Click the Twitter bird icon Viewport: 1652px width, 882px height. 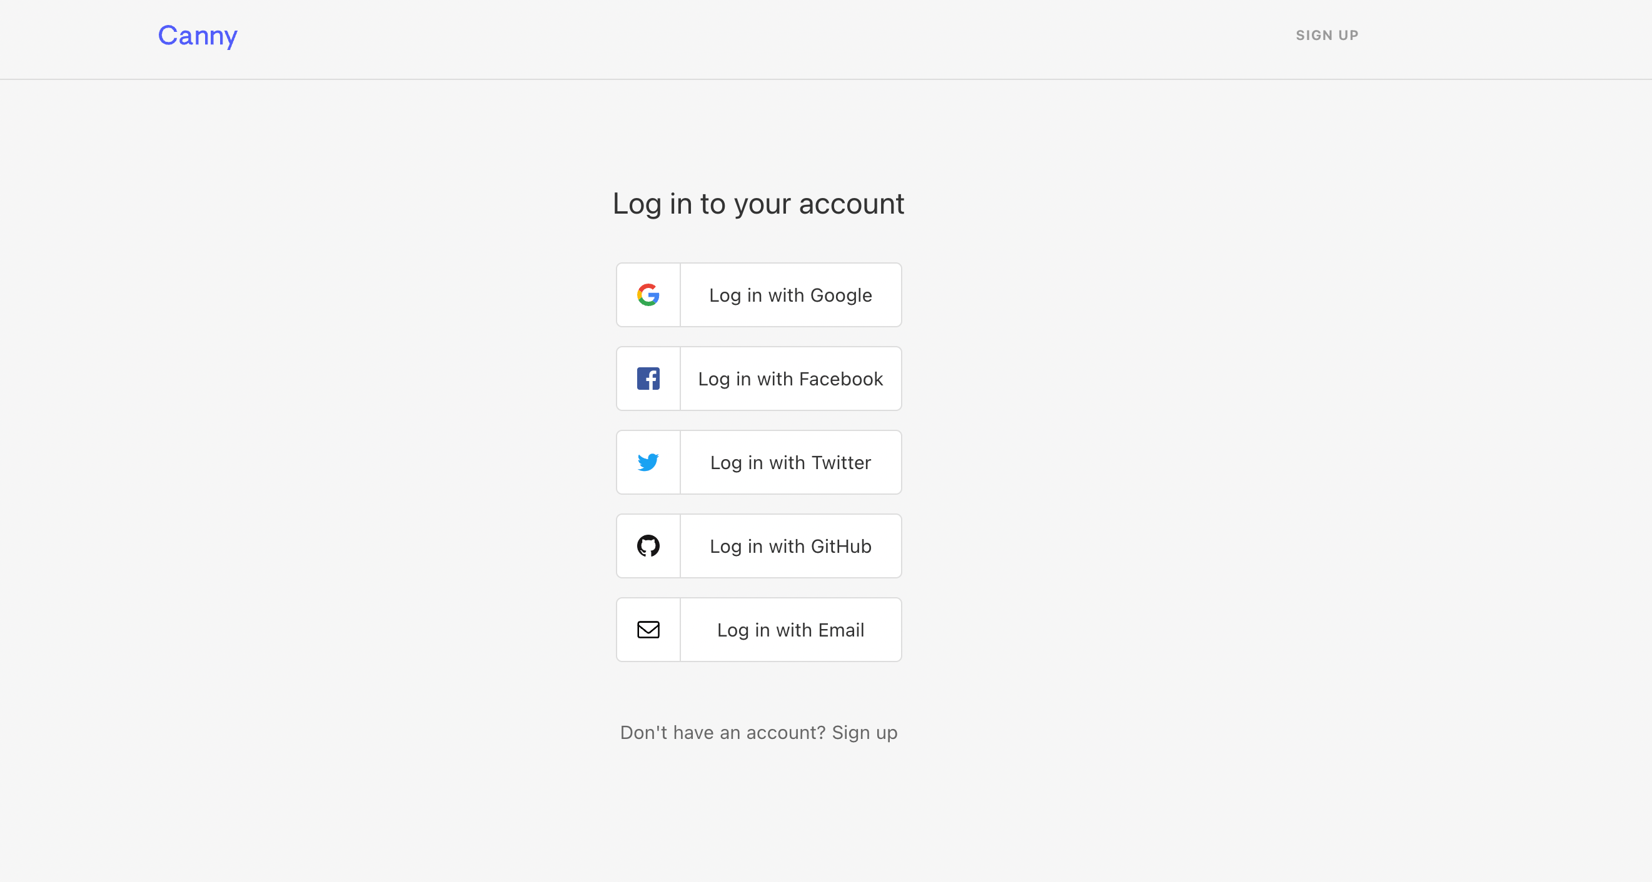[x=648, y=462]
